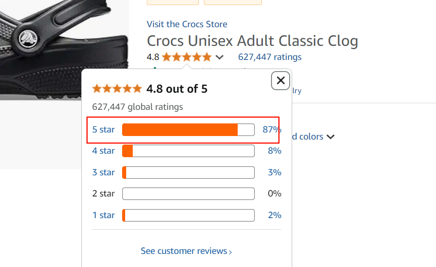Image resolution: width=436 pixels, height=267 pixels.
Task: Click the 3% percentage link
Action: coord(275,172)
